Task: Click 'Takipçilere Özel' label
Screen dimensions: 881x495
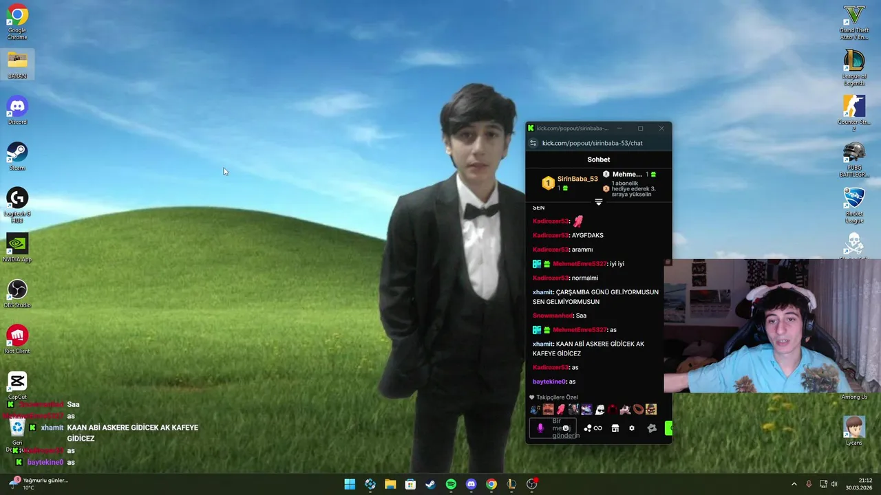Action: tap(557, 397)
